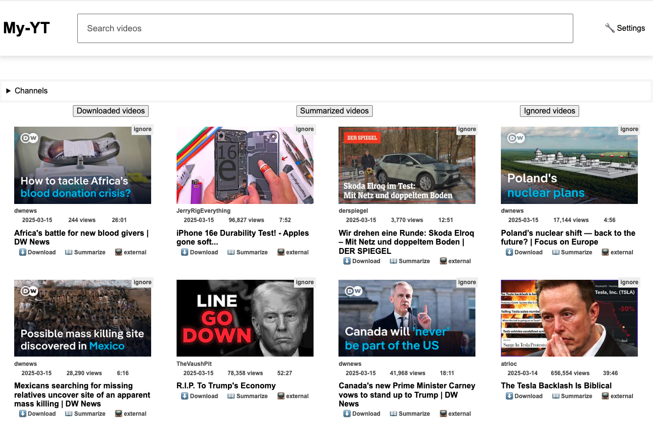The height and width of the screenshot is (427, 653).
Task: Click channel name derspiegel
Action: [353, 211]
